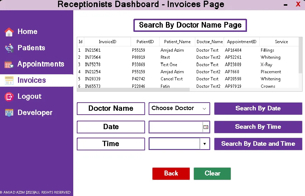305x196 pixels.
Task: Click into the Time input field
Action: [x=174, y=144]
